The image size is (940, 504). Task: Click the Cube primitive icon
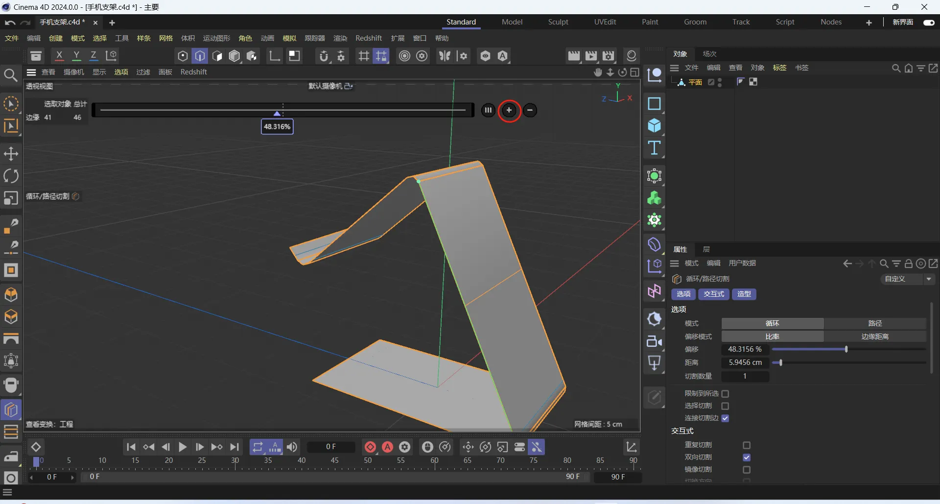[x=654, y=126]
